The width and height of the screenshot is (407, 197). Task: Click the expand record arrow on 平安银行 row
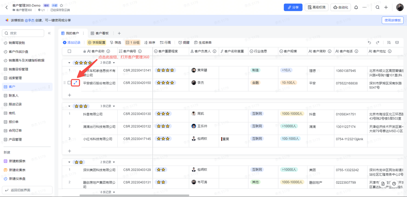click(x=75, y=82)
